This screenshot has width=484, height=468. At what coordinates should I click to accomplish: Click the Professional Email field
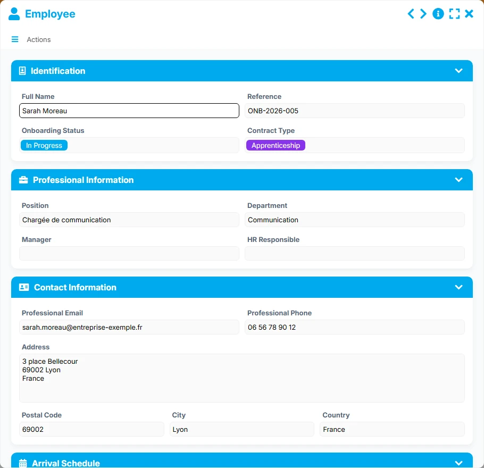coord(129,327)
